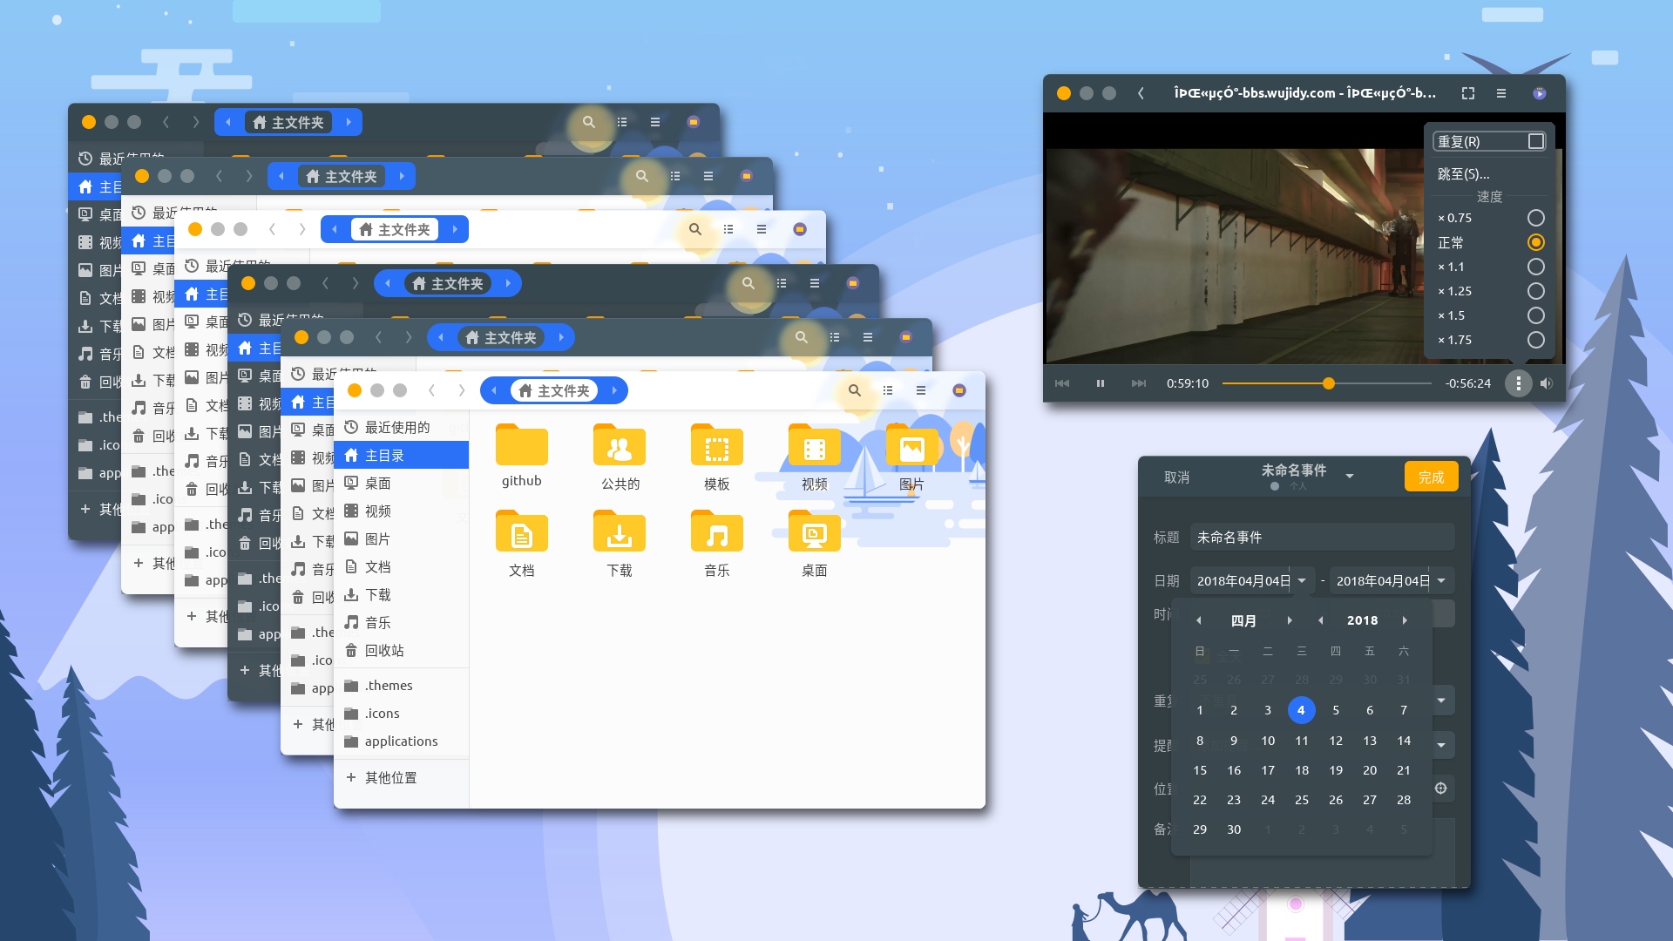Go to next year after 2018
The image size is (1673, 941).
[1405, 620]
